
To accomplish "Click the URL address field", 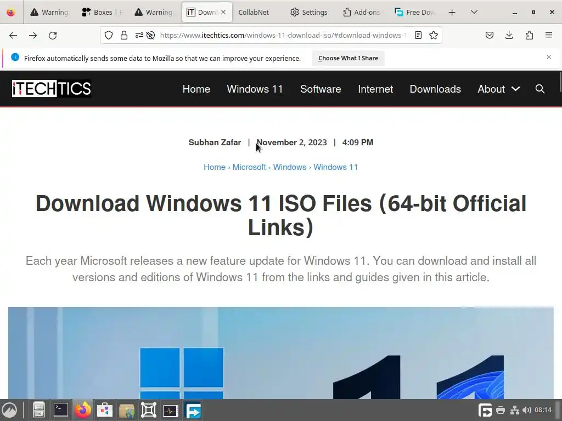I will (283, 35).
